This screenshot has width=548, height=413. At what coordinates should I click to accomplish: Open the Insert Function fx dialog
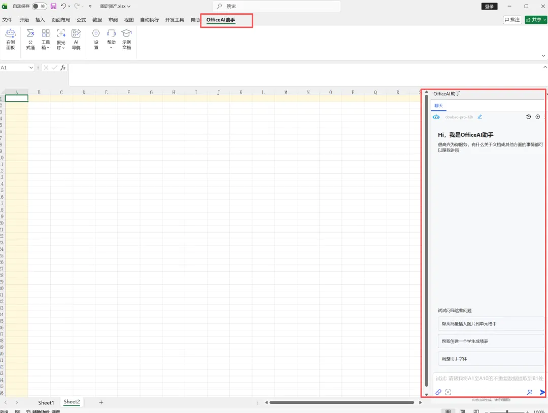click(63, 68)
